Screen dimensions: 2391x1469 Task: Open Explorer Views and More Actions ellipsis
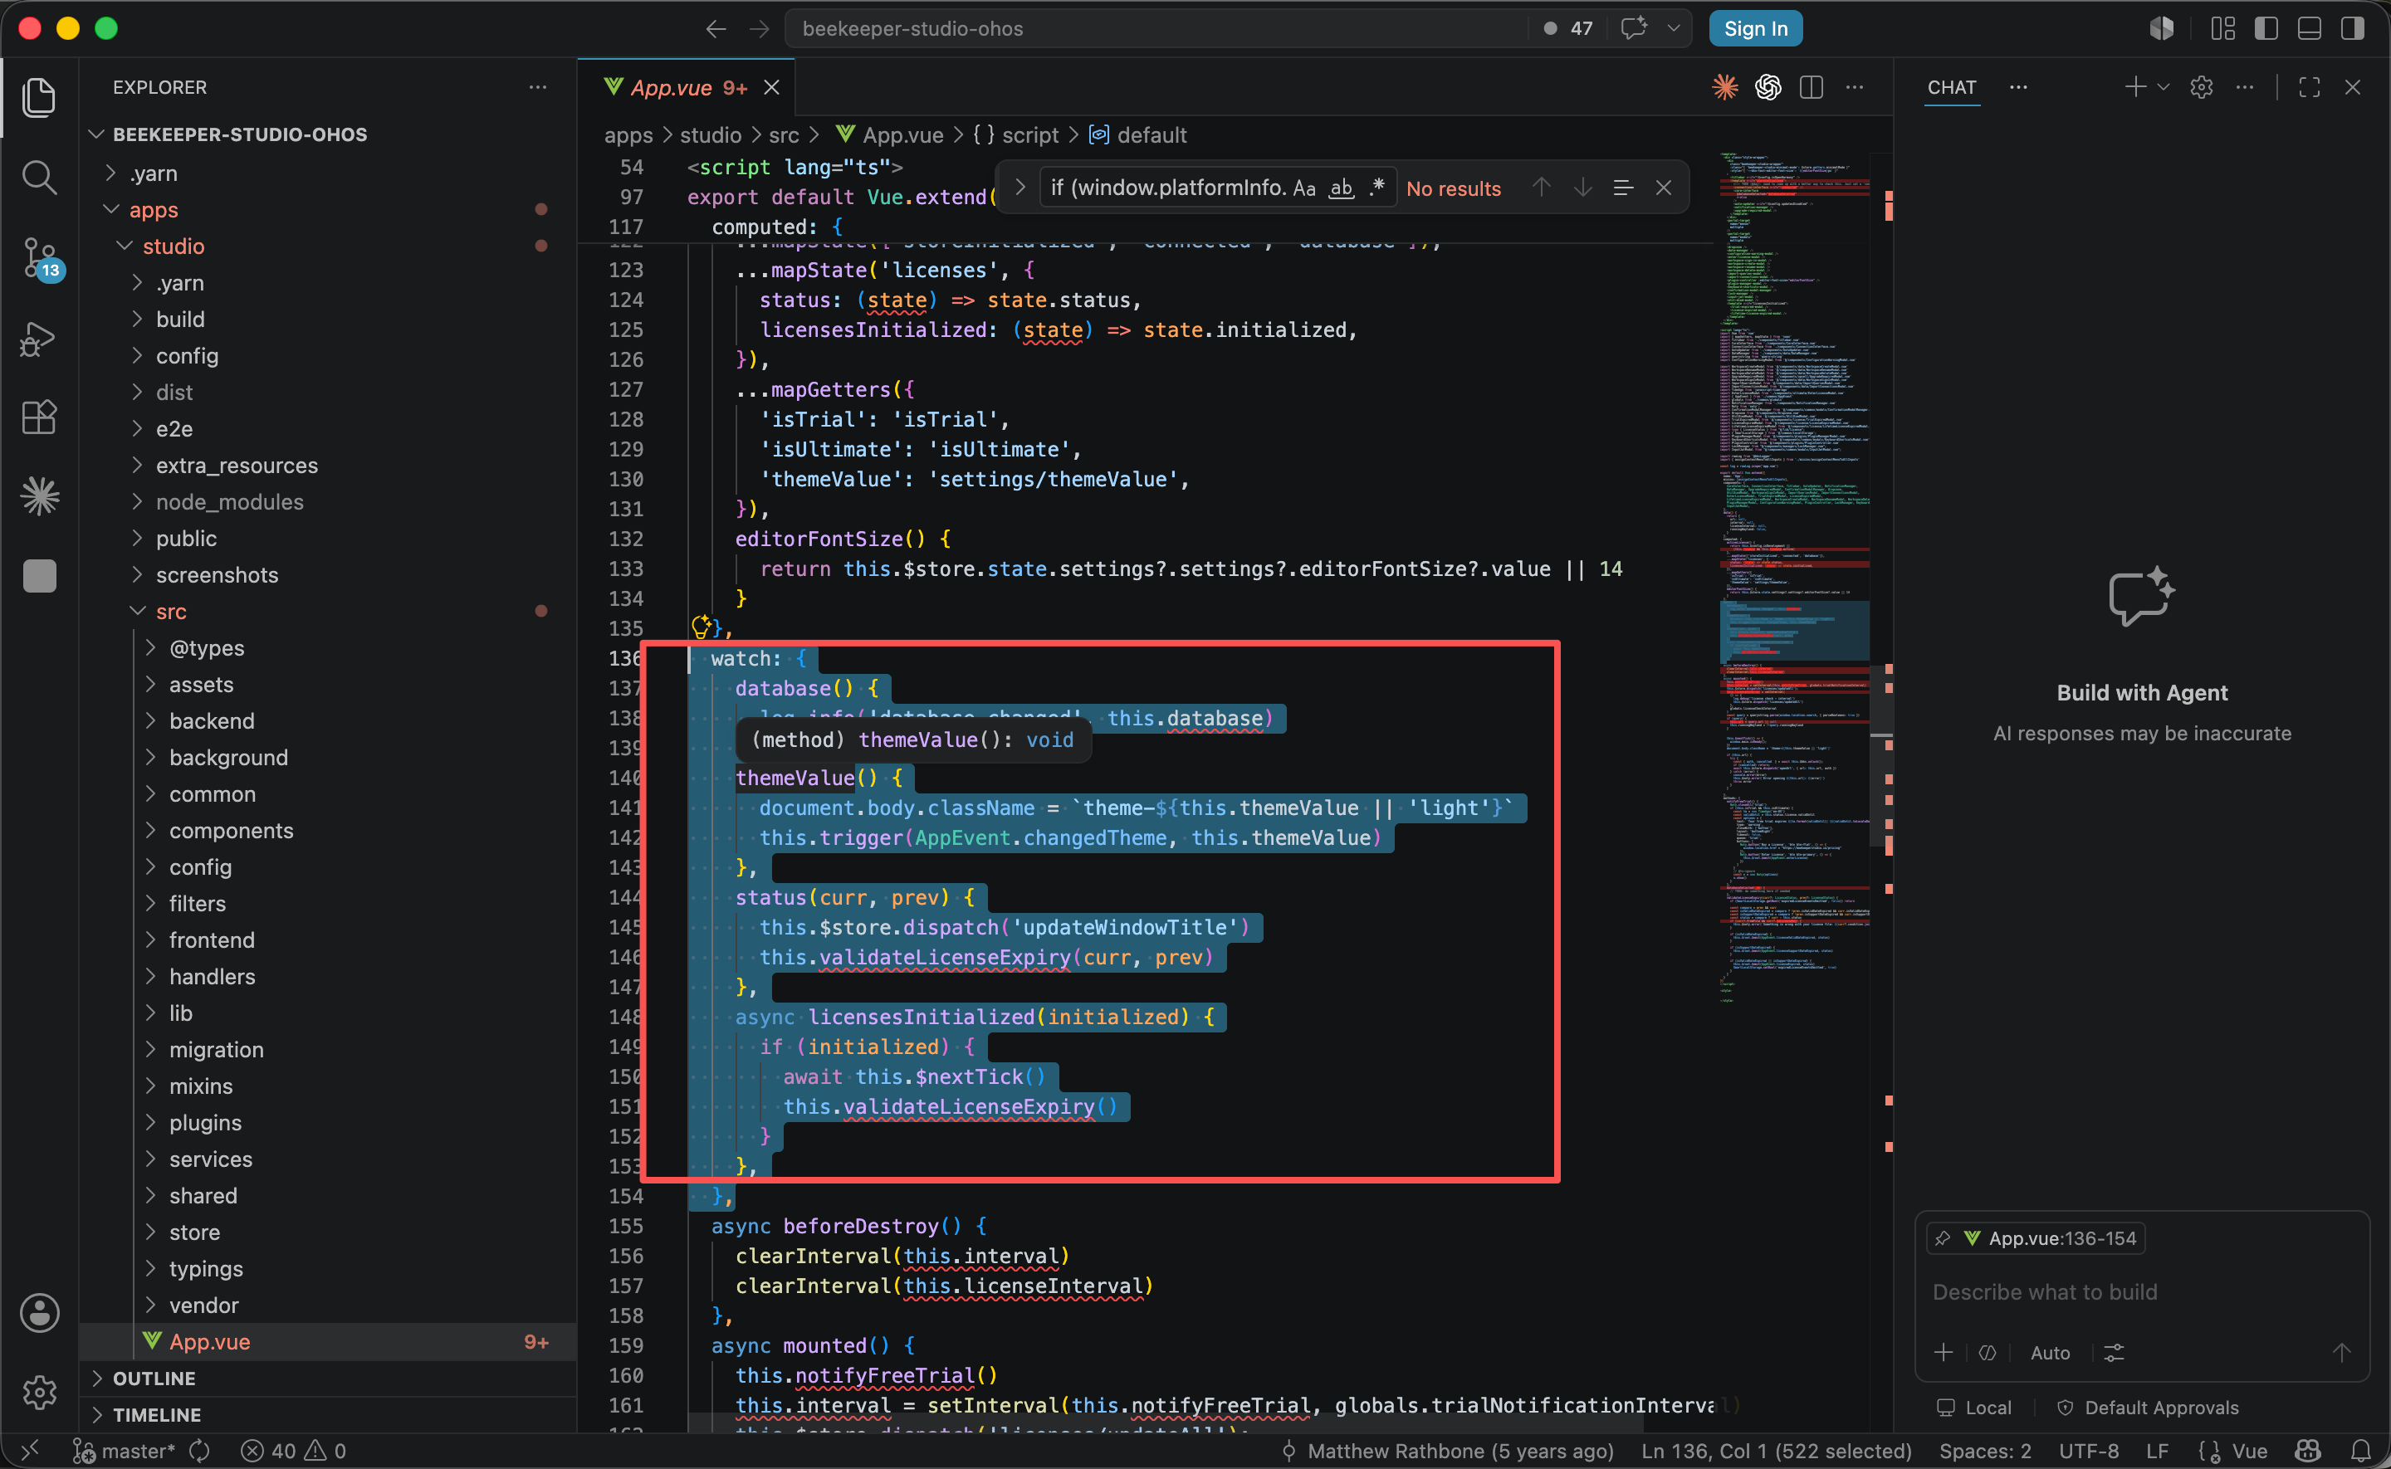point(537,87)
